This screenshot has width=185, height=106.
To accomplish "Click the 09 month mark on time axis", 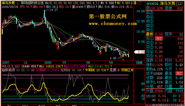I will click(x=111, y=63).
